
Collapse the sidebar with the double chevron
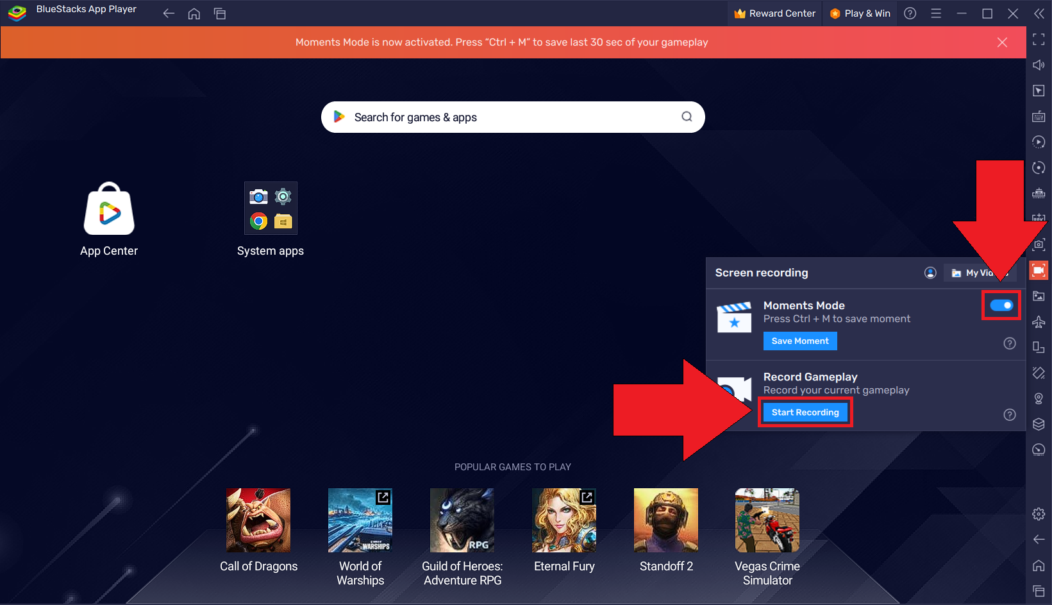1039,13
